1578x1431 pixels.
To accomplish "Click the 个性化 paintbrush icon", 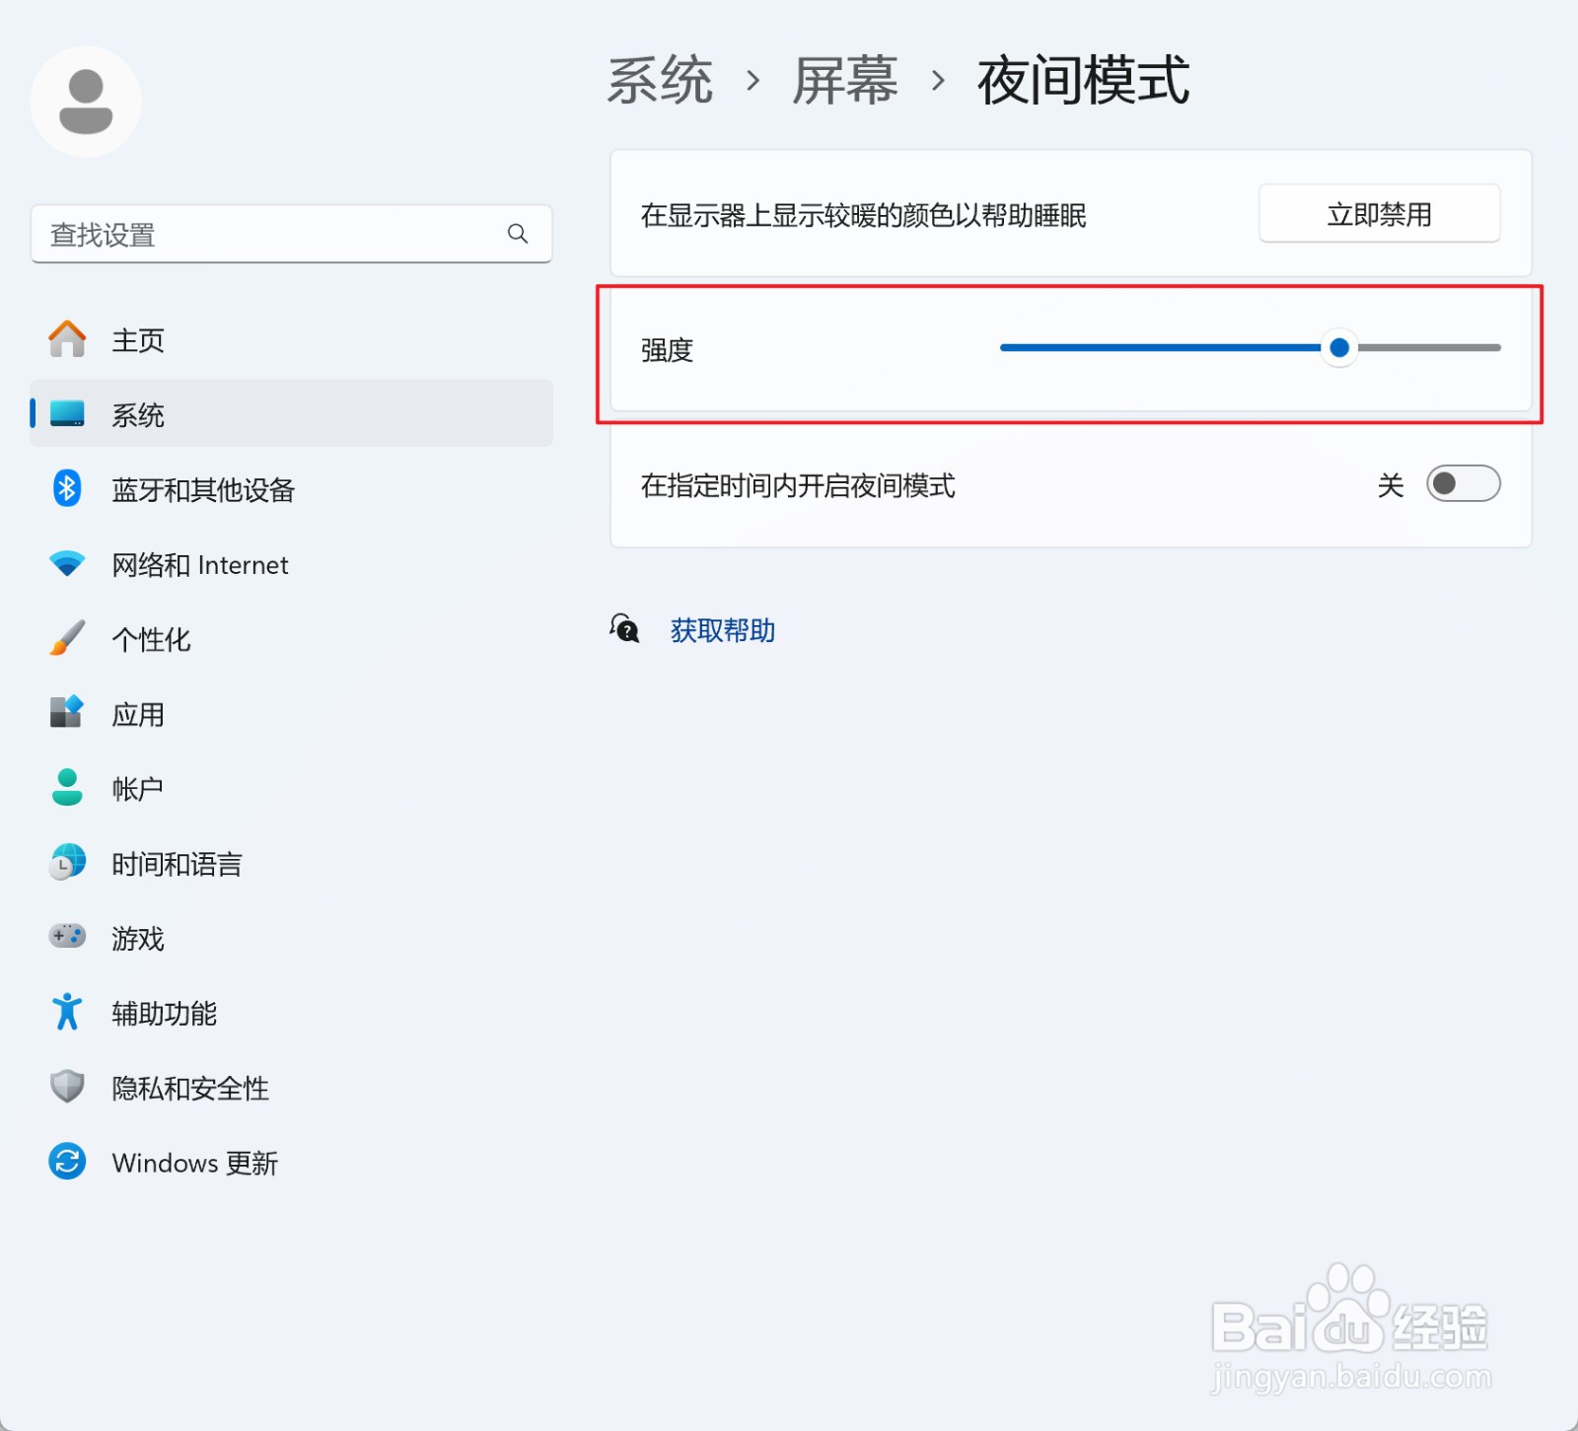I will point(65,638).
